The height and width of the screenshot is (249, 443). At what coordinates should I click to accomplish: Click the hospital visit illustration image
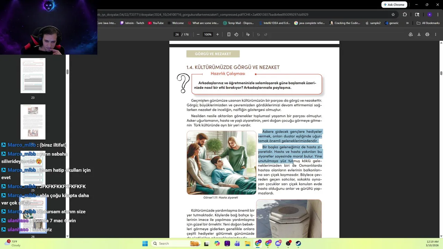tap(221, 163)
